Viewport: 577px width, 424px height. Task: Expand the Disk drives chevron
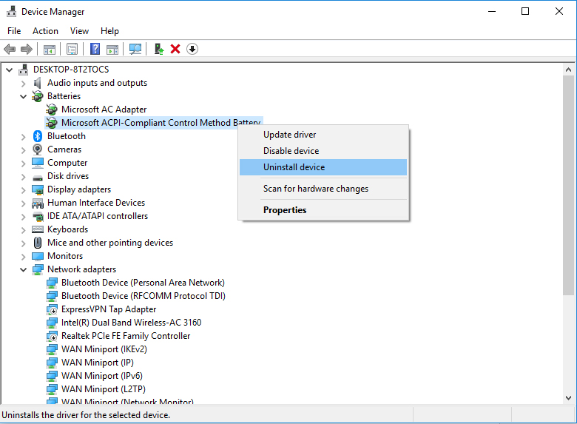24,177
